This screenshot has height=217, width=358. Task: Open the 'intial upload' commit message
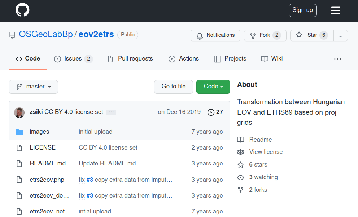click(95, 212)
